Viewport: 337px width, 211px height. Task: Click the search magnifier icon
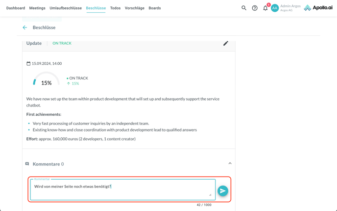[244, 8]
